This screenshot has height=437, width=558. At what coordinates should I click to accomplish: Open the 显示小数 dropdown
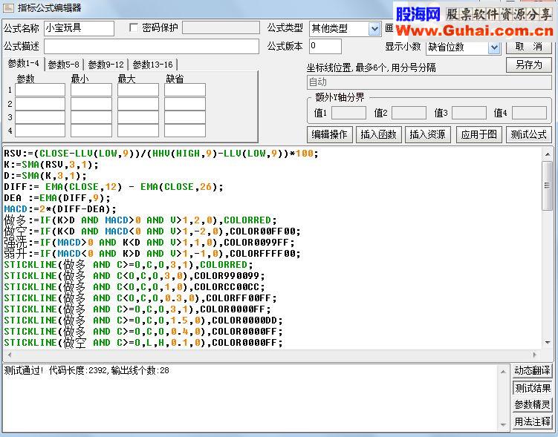[494, 47]
